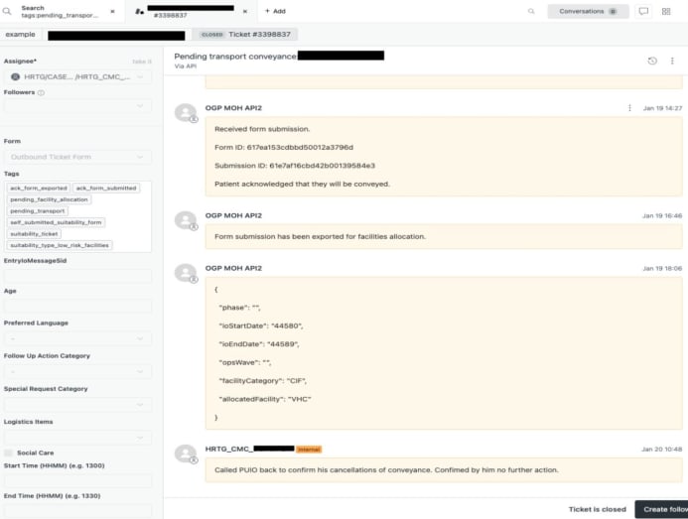Click the Followers info icon

click(x=41, y=92)
